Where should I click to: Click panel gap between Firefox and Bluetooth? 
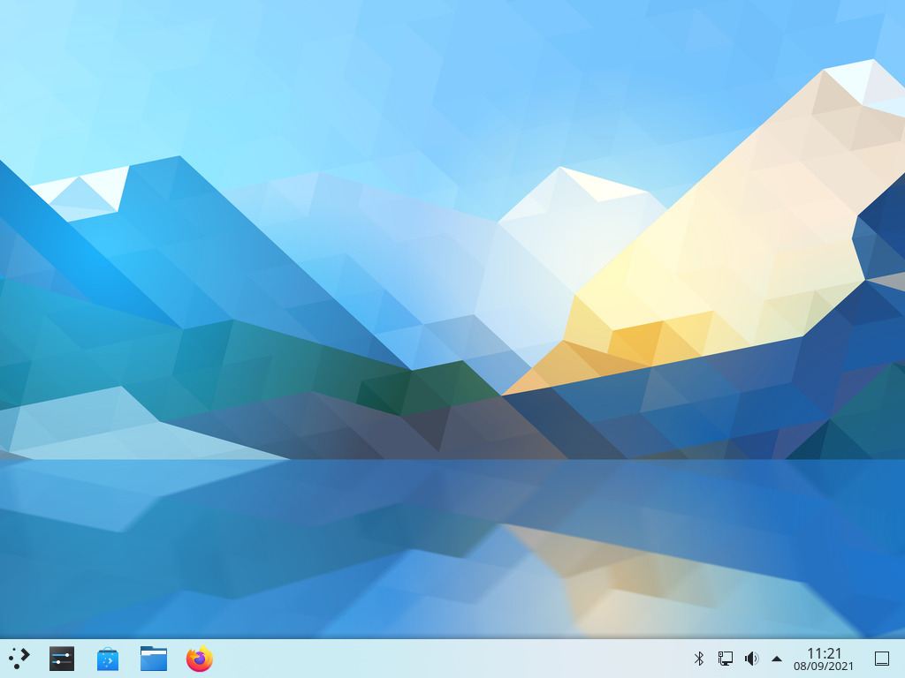(x=450, y=659)
